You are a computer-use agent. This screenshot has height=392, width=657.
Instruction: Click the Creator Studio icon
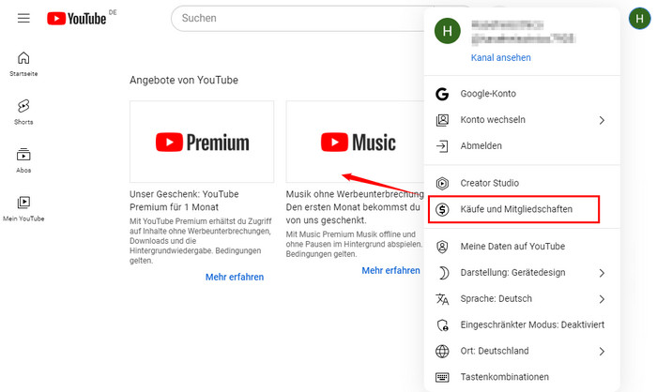pyautogui.click(x=442, y=184)
